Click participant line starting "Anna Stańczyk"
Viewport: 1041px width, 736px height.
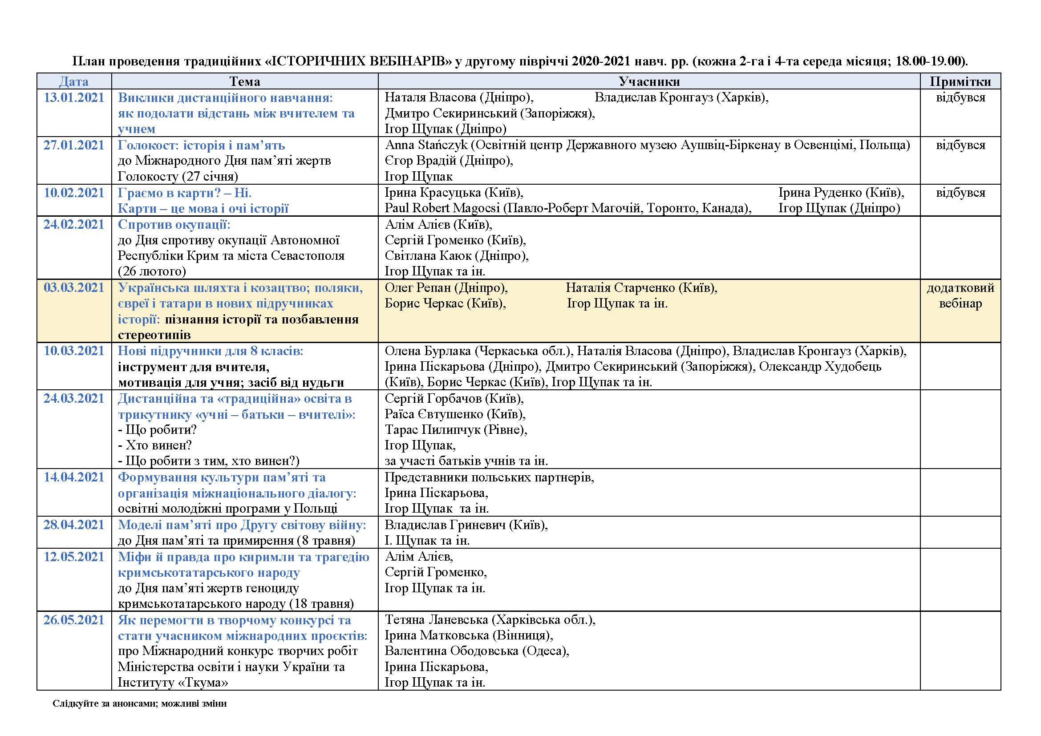tap(648, 145)
